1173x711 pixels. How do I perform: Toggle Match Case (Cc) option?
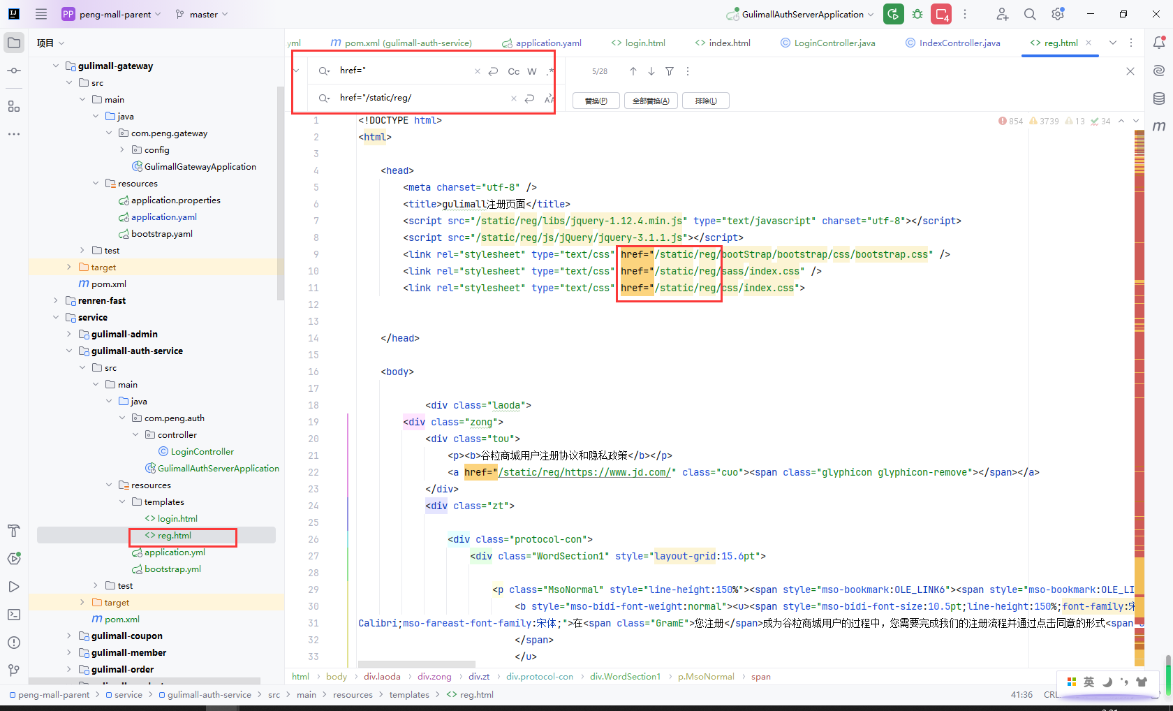coord(513,71)
